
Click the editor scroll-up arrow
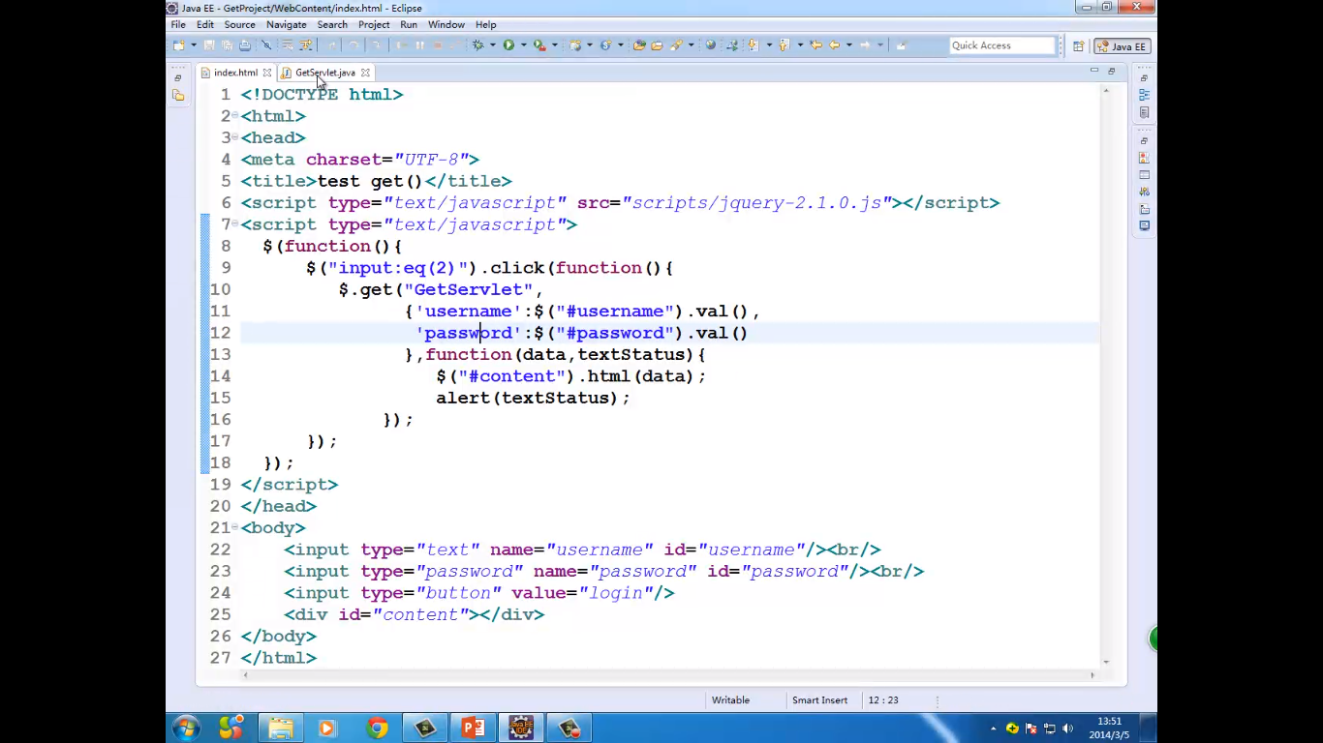point(1106,91)
